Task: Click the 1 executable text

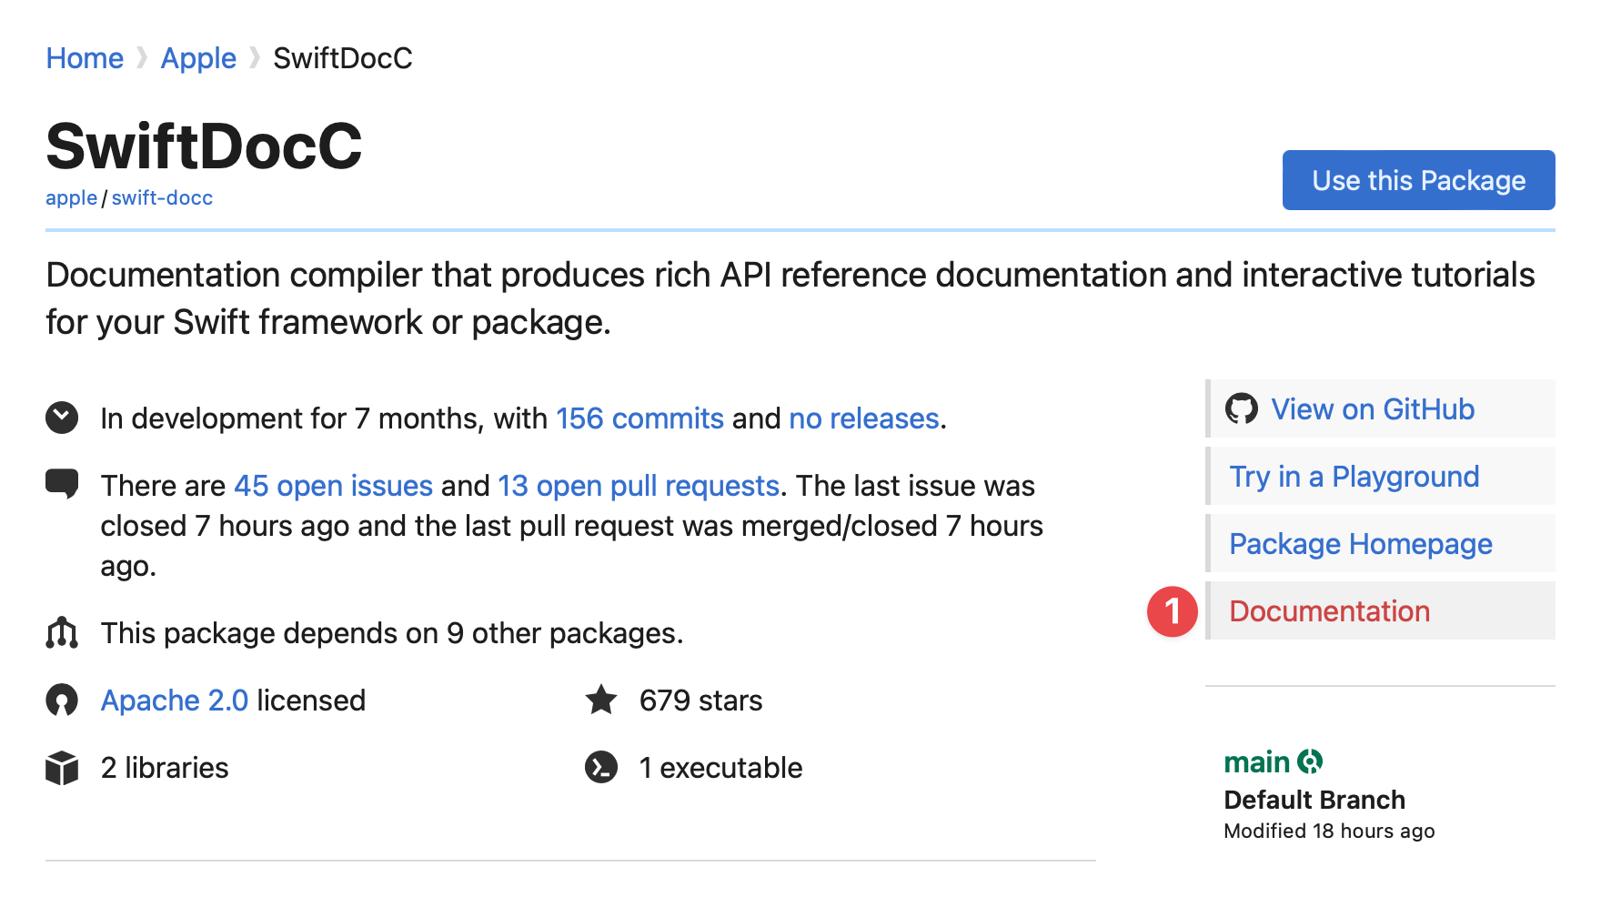Action: [x=720, y=768]
